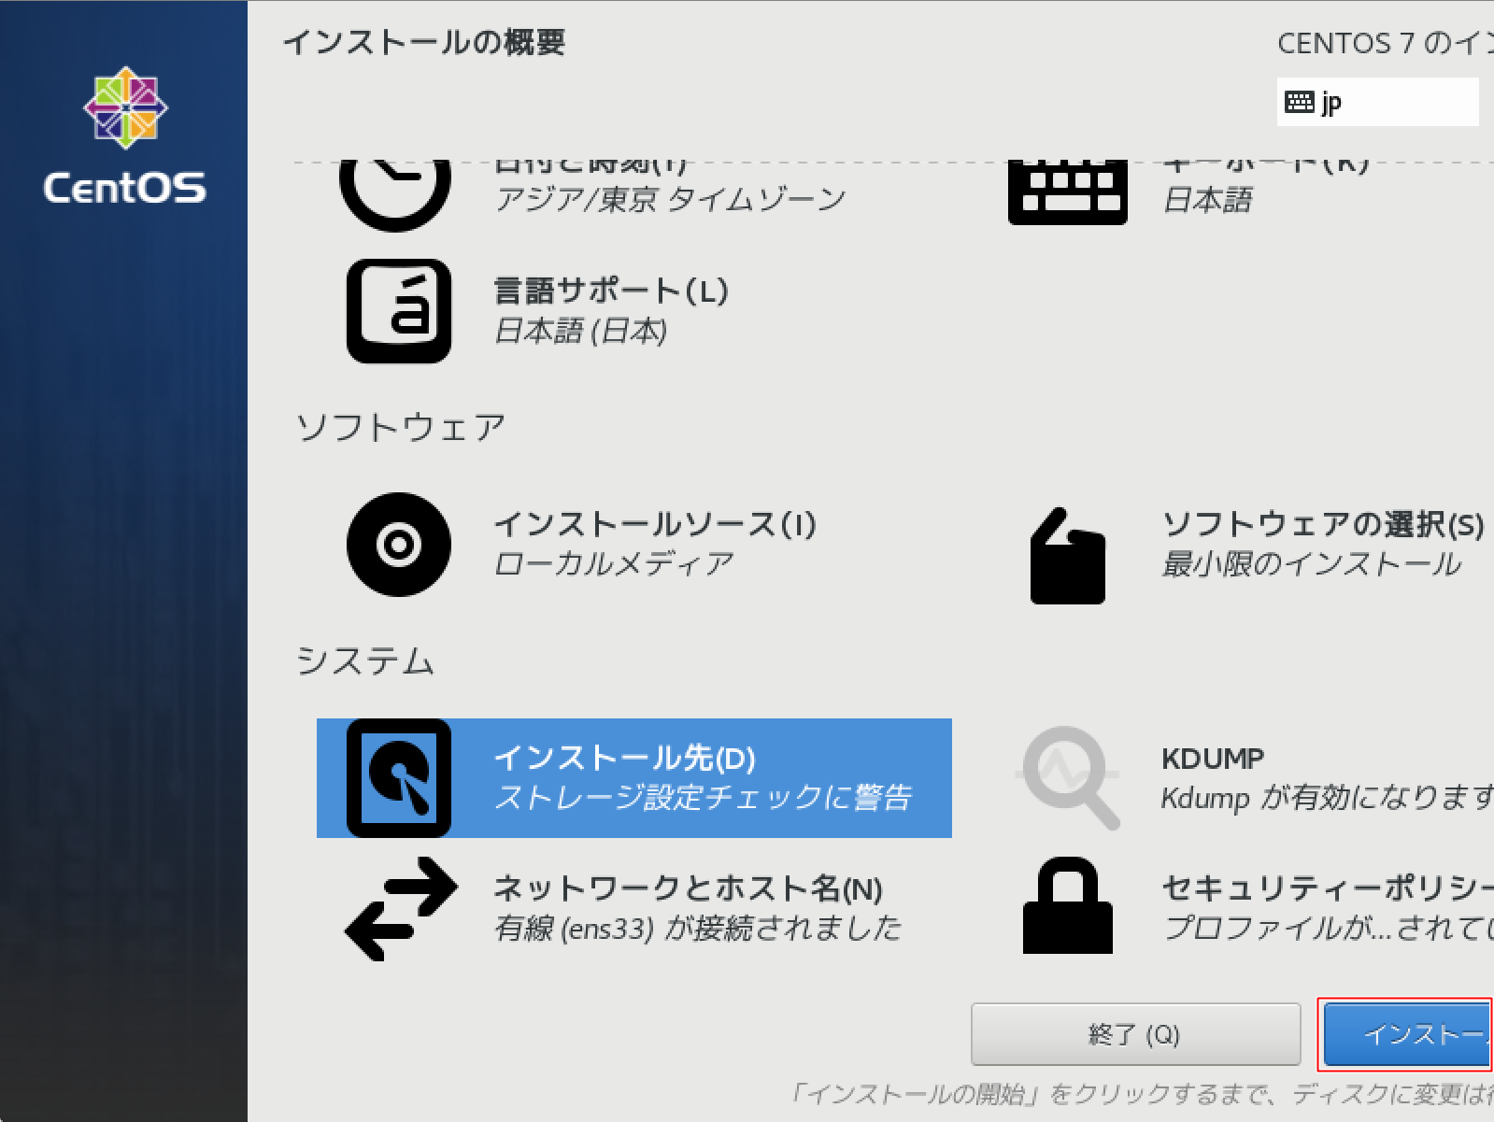Click the jp keyboard layout field
1494x1122 pixels.
[x=1377, y=102]
